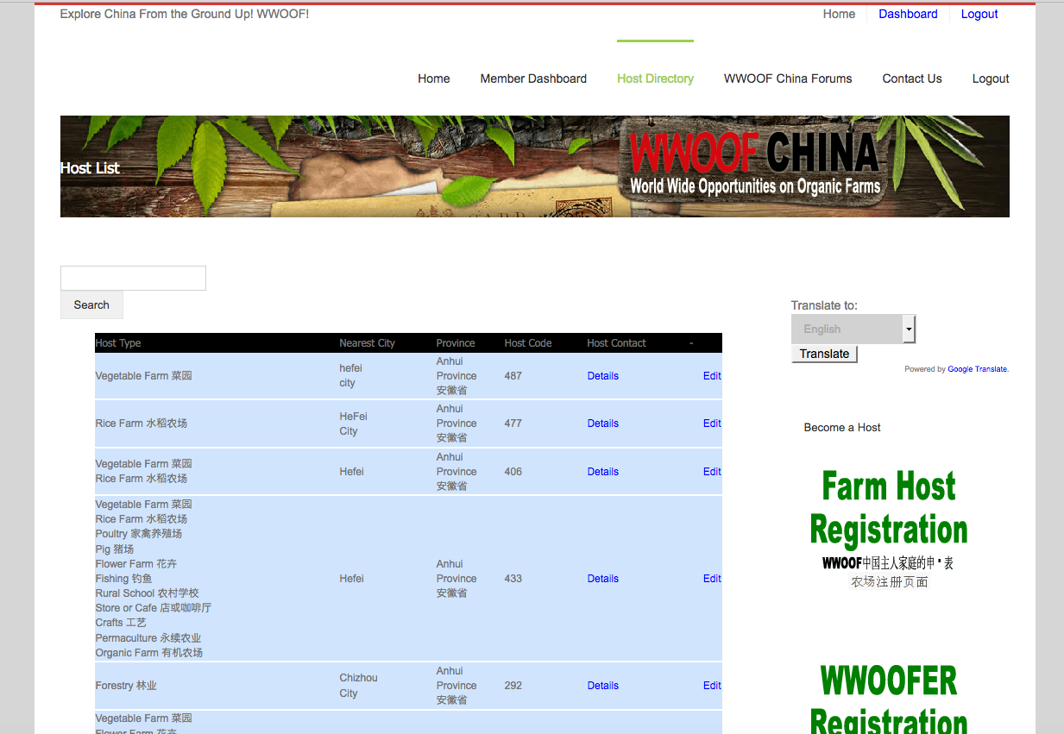Open Details for host code 406
Image resolution: width=1064 pixels, height=734 pixels.
603,472
